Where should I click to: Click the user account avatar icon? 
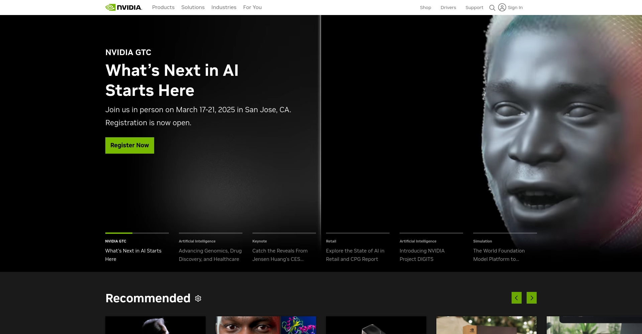(502, 7)
